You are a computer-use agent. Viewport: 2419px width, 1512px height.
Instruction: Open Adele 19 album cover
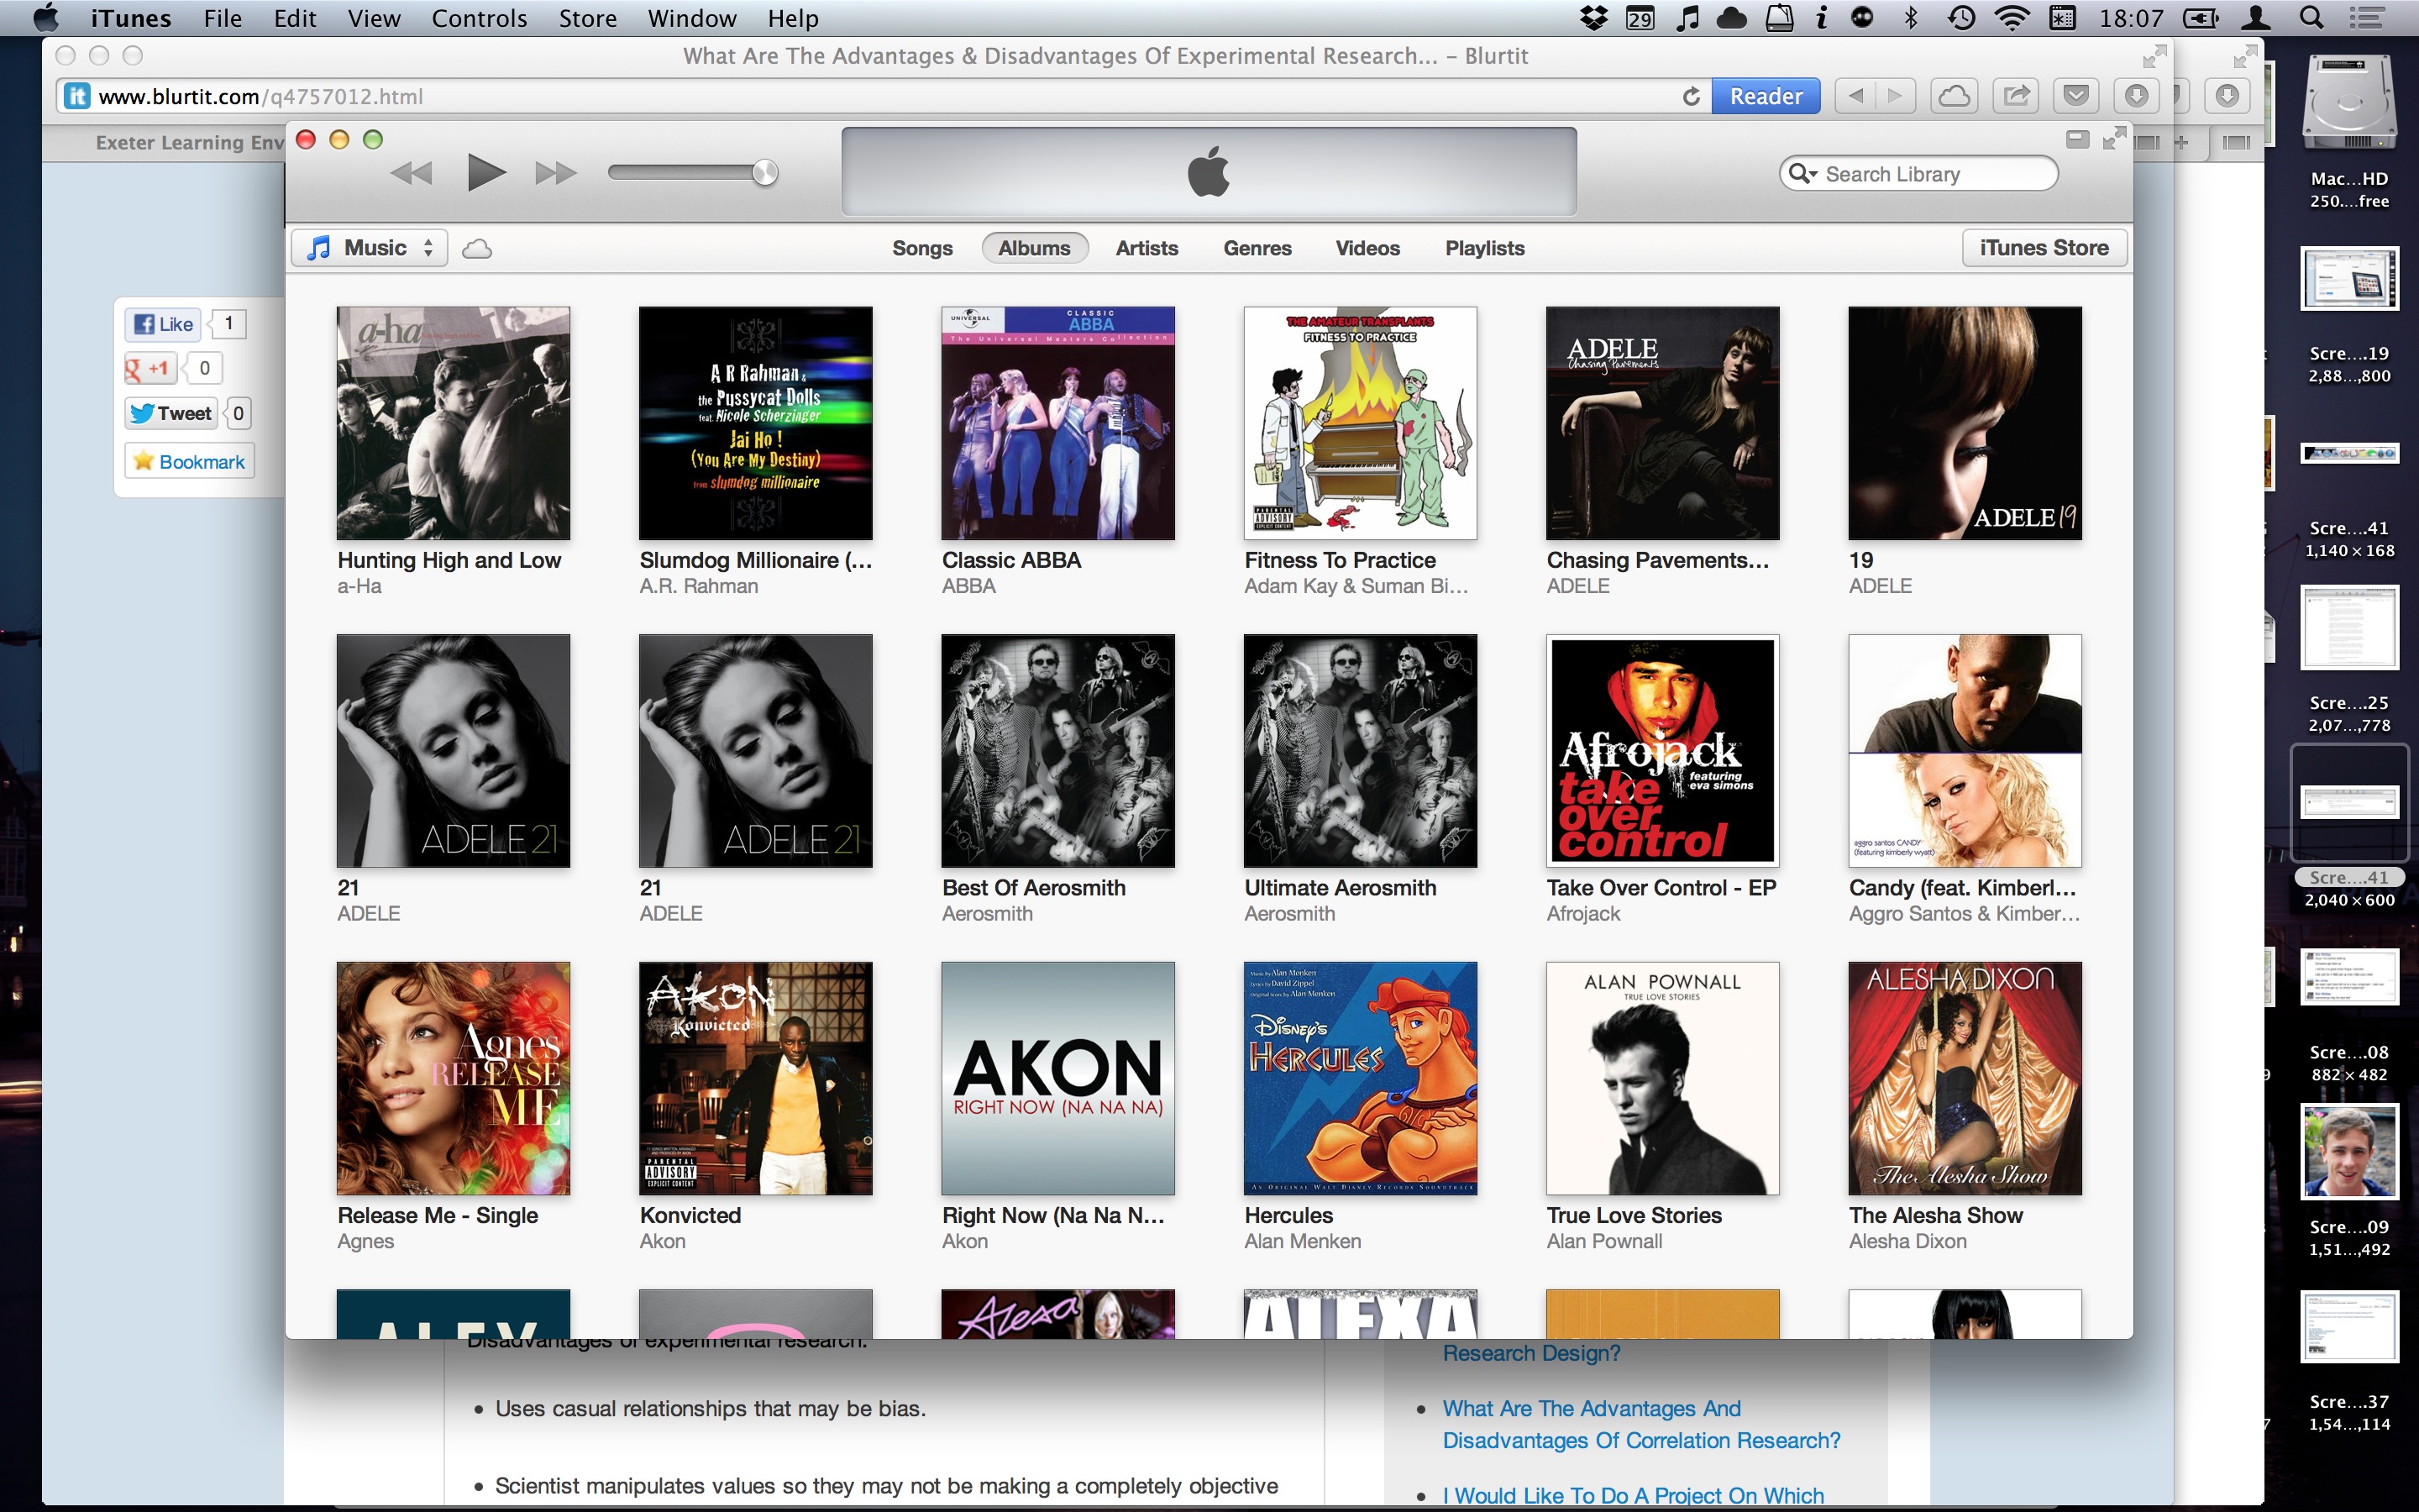(x=1965, y=423)
